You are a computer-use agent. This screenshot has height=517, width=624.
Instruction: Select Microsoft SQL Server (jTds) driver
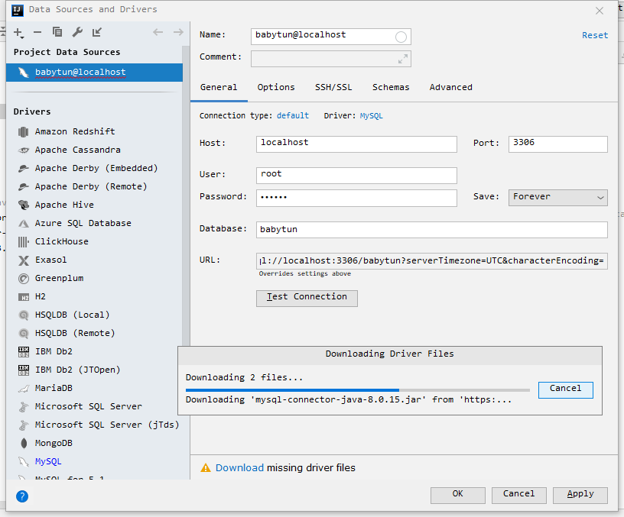(x=106, y=425)
